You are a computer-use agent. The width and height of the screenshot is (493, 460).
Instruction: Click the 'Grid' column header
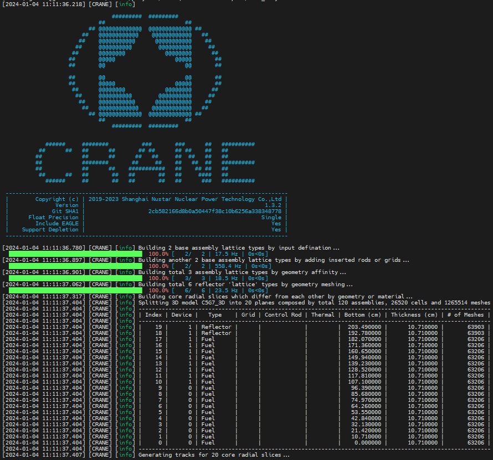[x=248, y=315]
